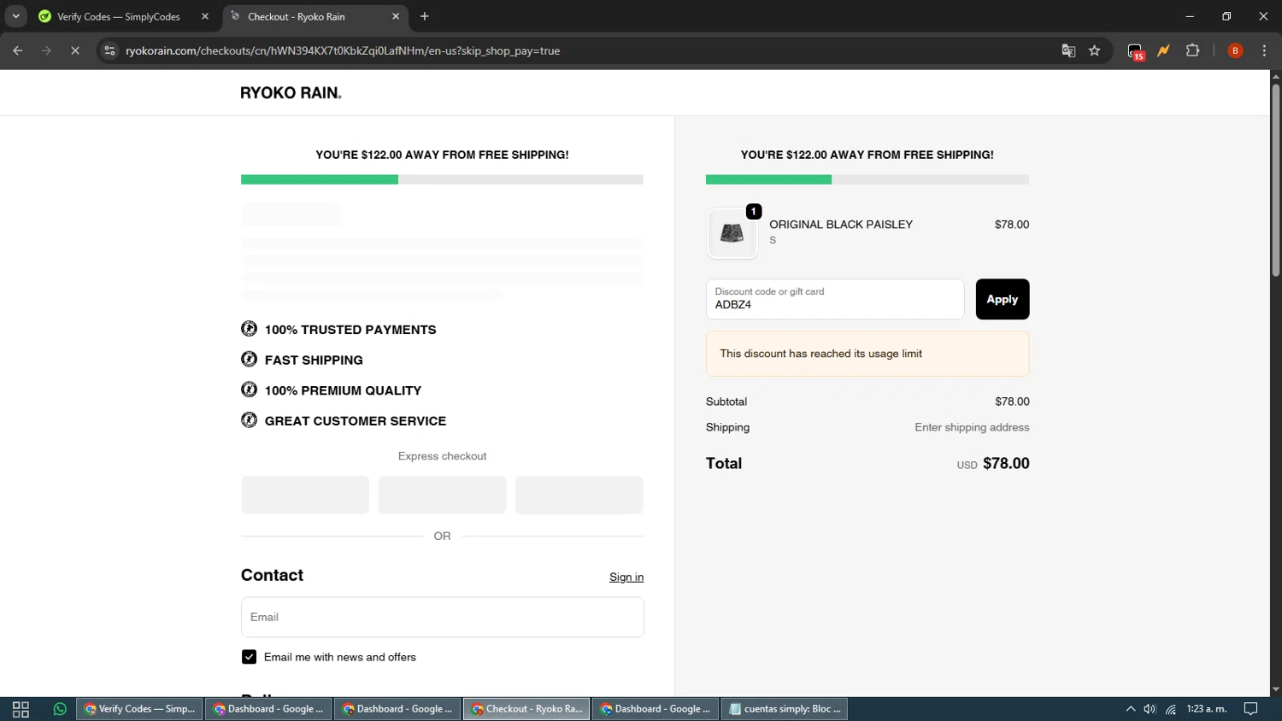Screen dimensions: 1282x721
Task: Open Chrome three-dot menu
Action: [1264, 51]
